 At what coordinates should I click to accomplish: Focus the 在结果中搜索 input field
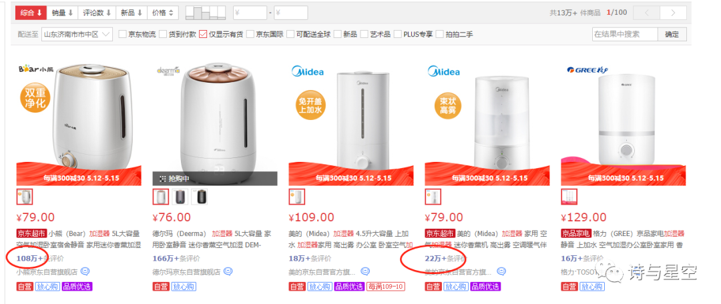pyautogui.click(x=625, y=34)
